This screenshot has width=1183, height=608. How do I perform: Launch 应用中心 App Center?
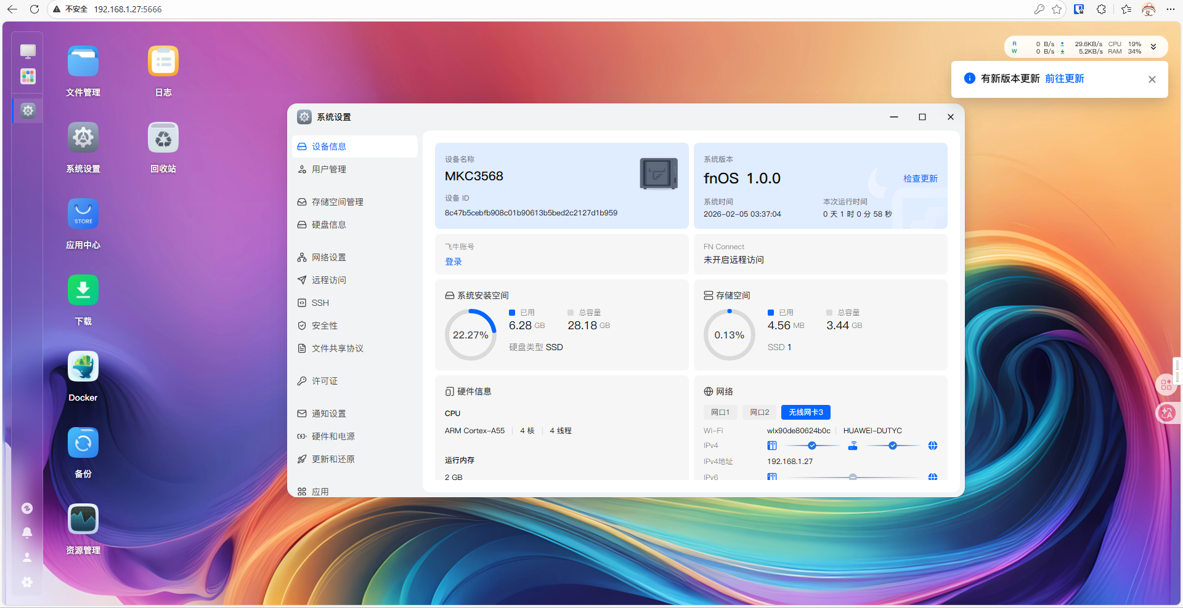[x=83, y=214]
